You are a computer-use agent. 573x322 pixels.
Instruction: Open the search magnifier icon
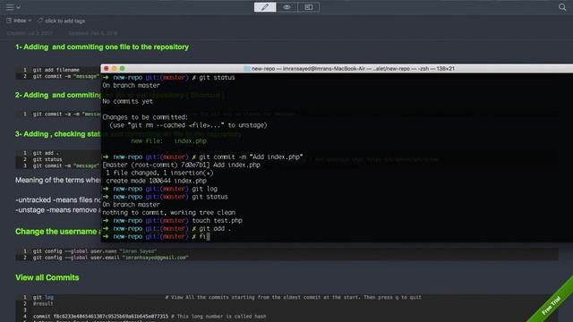click(562, 7)
